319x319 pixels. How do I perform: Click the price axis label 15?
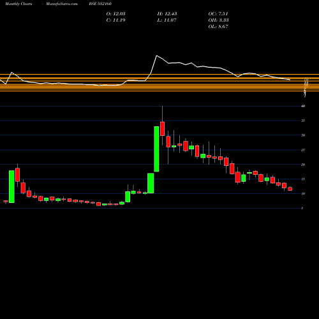coord(303,179)
